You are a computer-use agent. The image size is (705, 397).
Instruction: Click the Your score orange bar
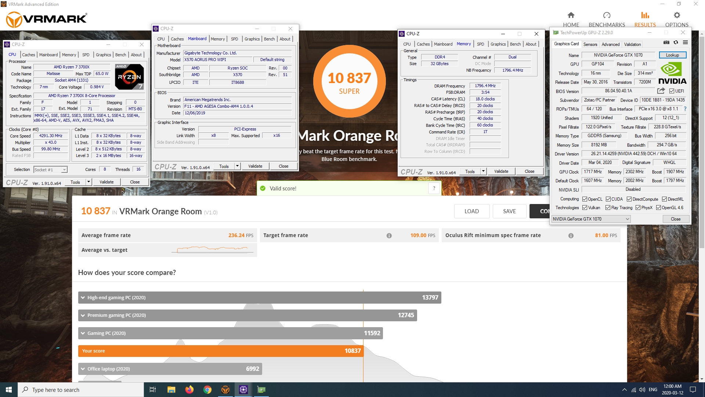tap(221, 351)
